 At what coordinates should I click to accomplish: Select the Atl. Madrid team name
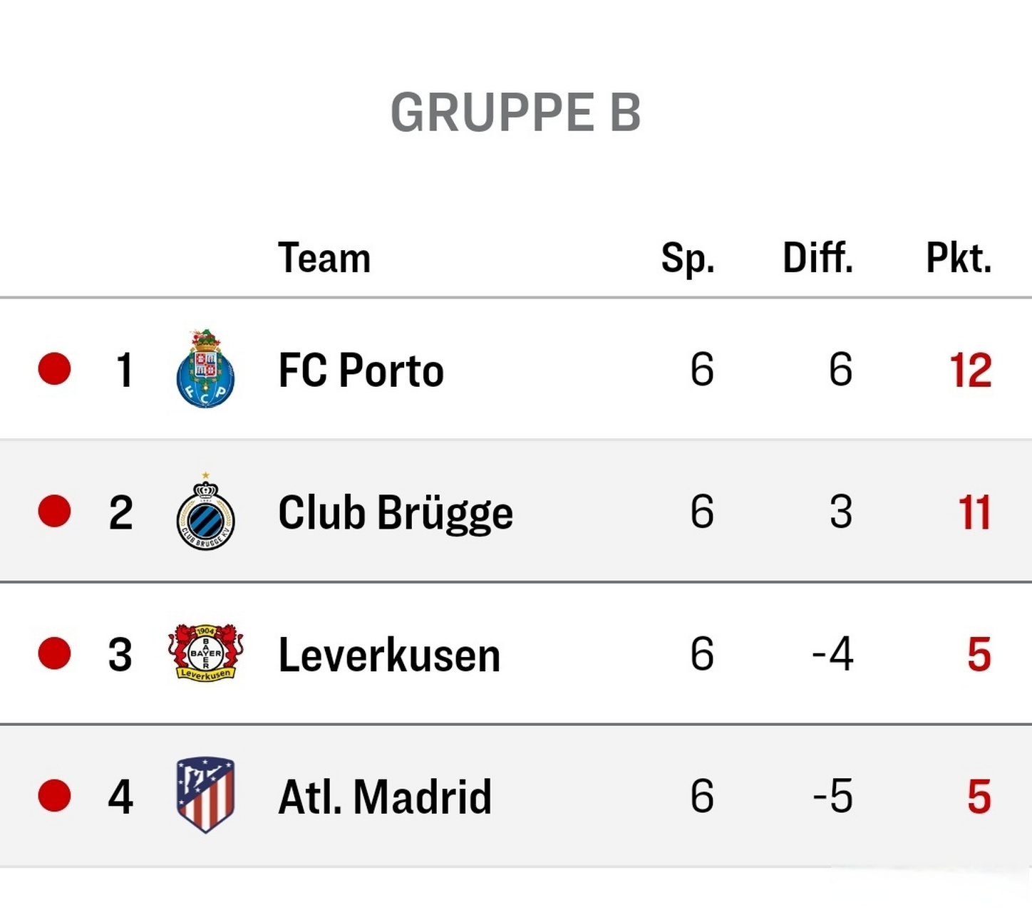[385, 797]
